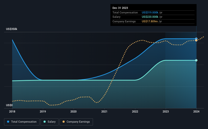This screenshot has width=208, height=129.
Task: Click the US$0 y-axis label
Action: [9, 105]
